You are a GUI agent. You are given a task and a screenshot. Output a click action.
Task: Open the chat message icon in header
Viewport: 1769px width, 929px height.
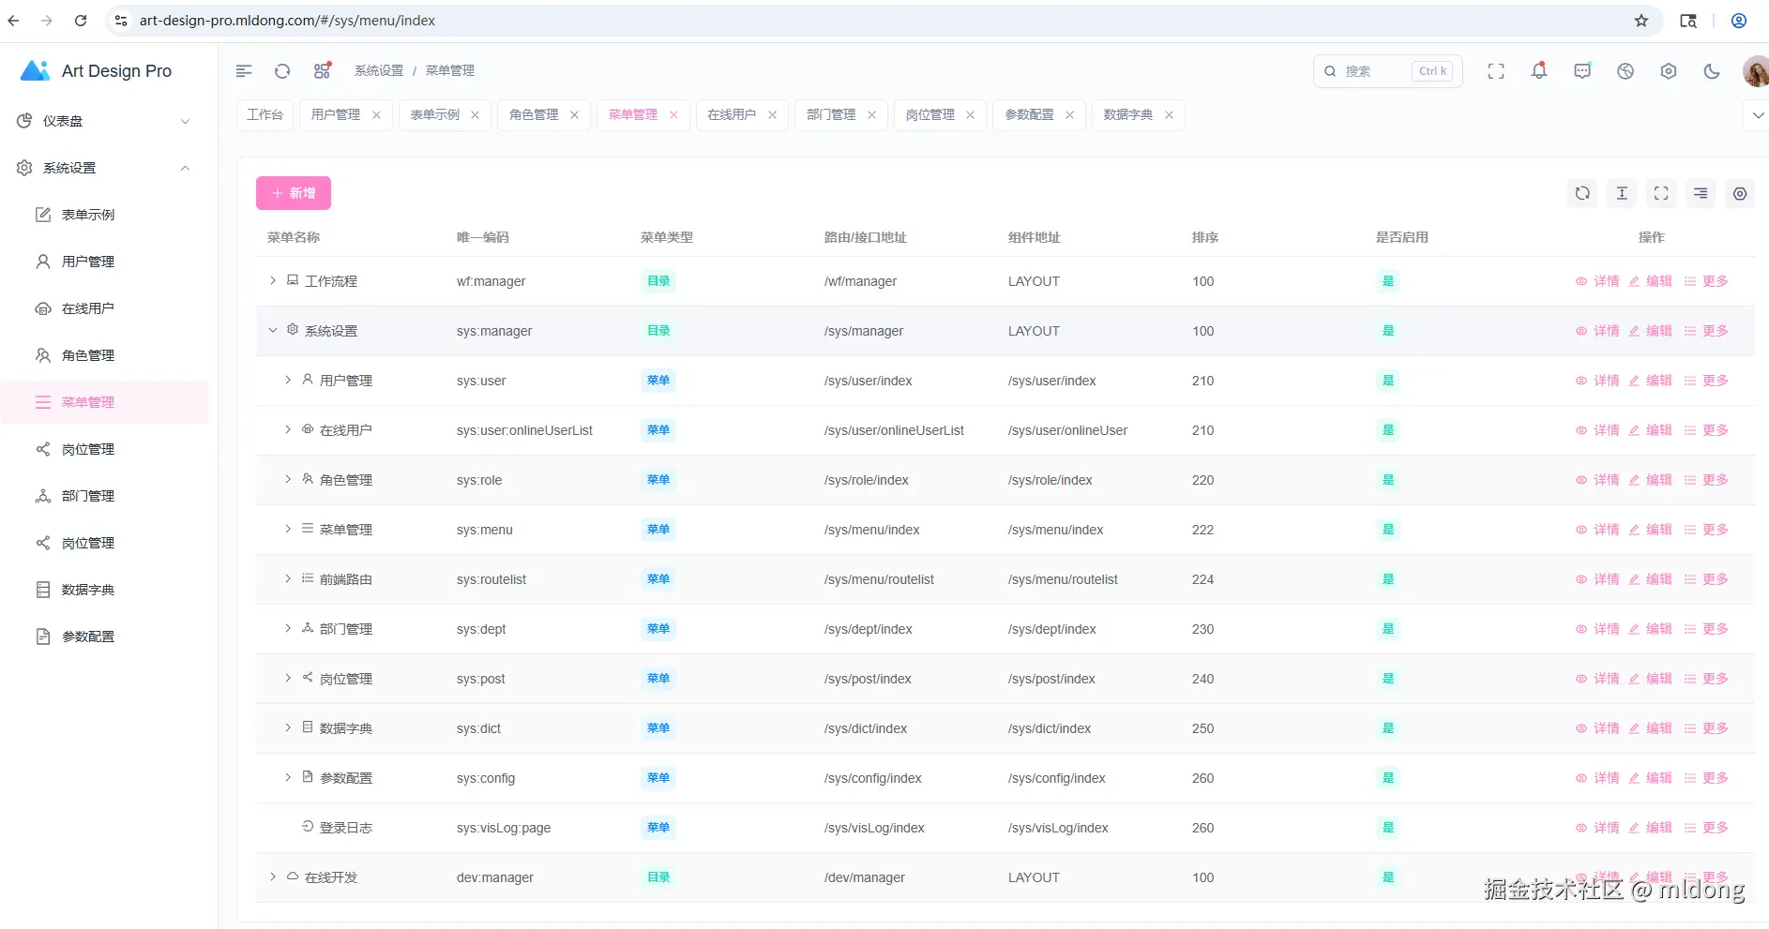(1582, 71)
